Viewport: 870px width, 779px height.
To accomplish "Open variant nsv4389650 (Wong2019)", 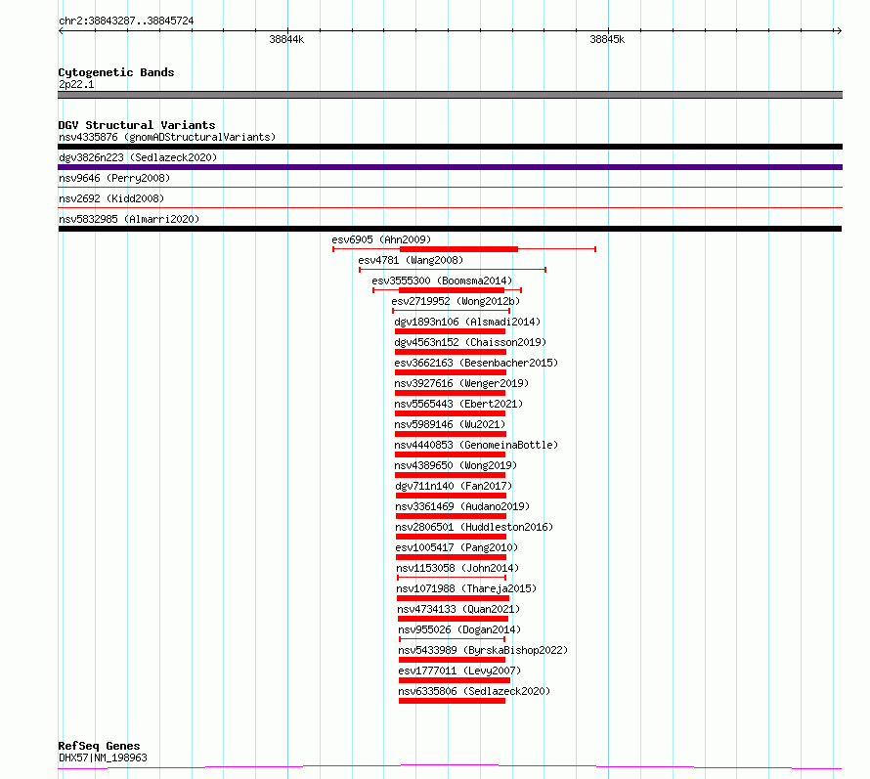I will coord(456,465).
